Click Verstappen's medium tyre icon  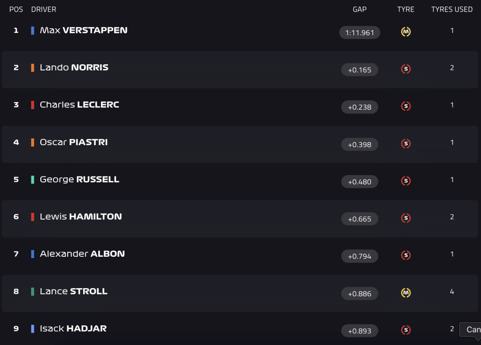pos(405,31)
